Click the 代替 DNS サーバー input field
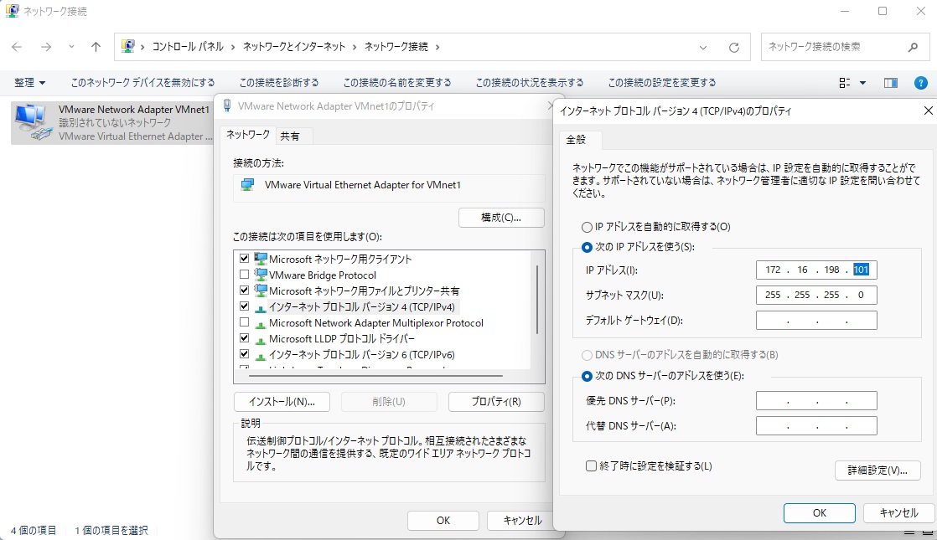 [x=816, y=425]
